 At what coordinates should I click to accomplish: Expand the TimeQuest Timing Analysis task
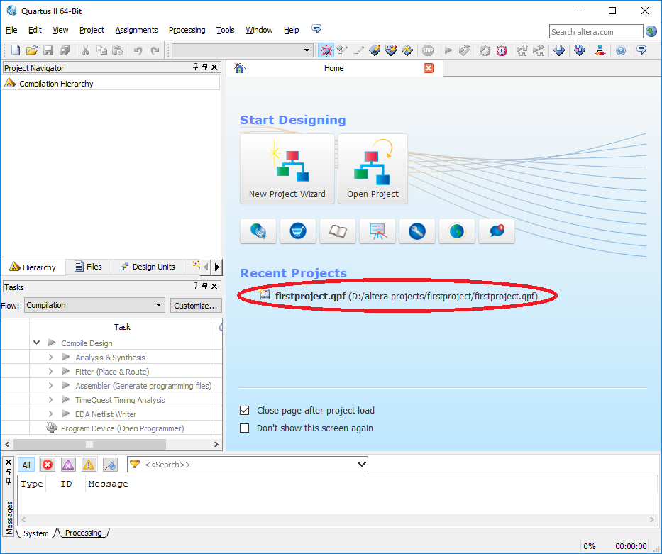click(50, 399)
